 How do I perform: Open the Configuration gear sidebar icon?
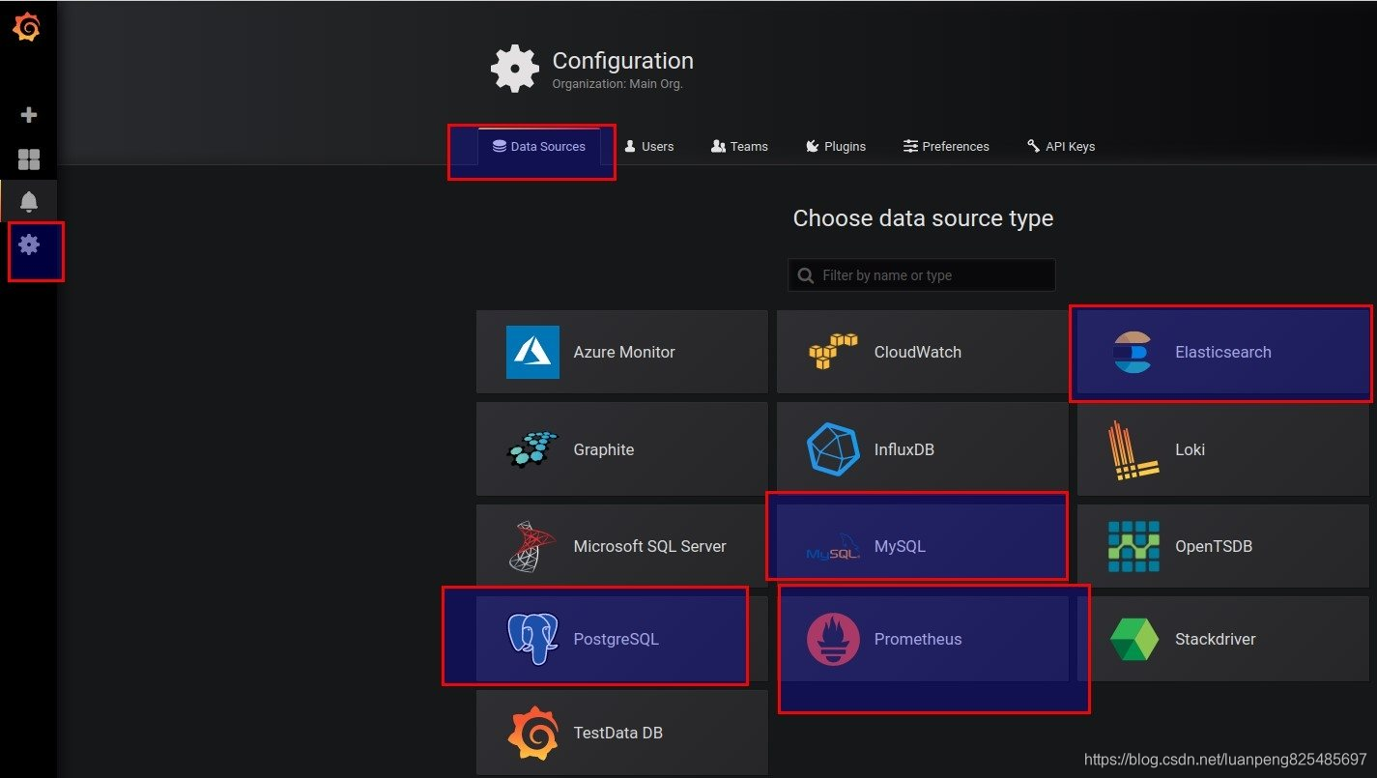coord(29,245)
